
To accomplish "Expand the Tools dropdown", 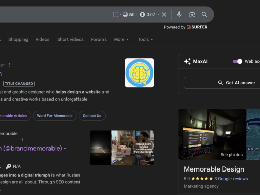I will tap(145, 39).
